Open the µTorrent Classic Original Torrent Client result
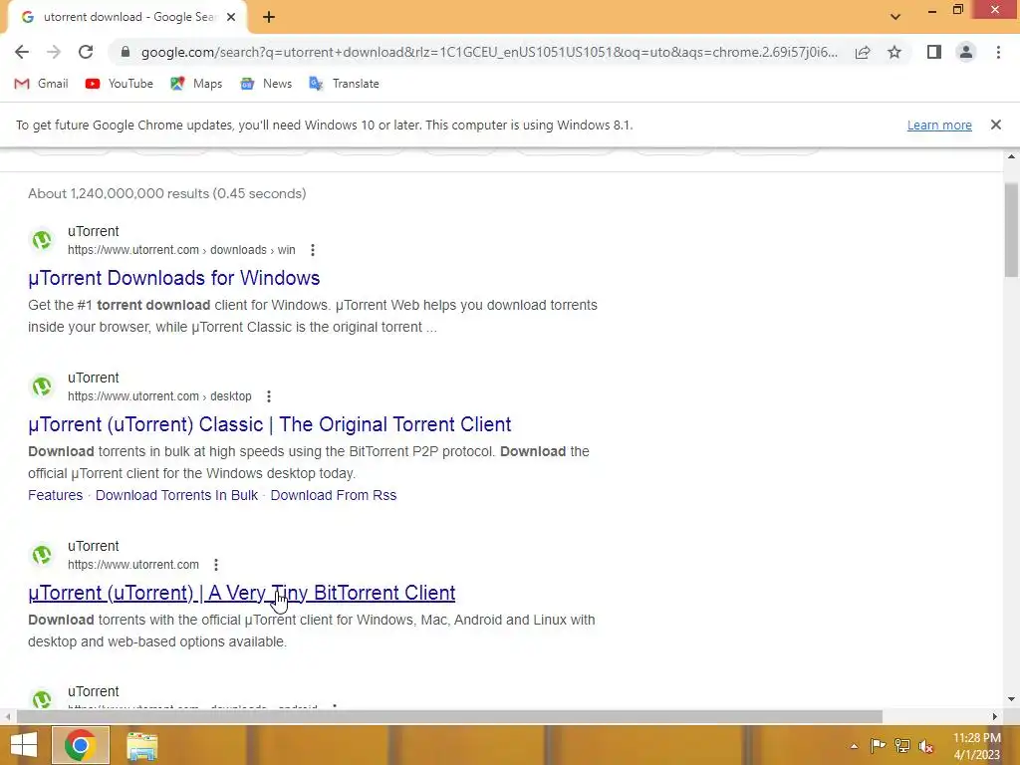 click(x=269, y=424)
